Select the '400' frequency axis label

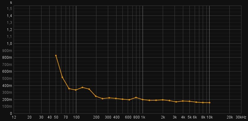[117, 117]
